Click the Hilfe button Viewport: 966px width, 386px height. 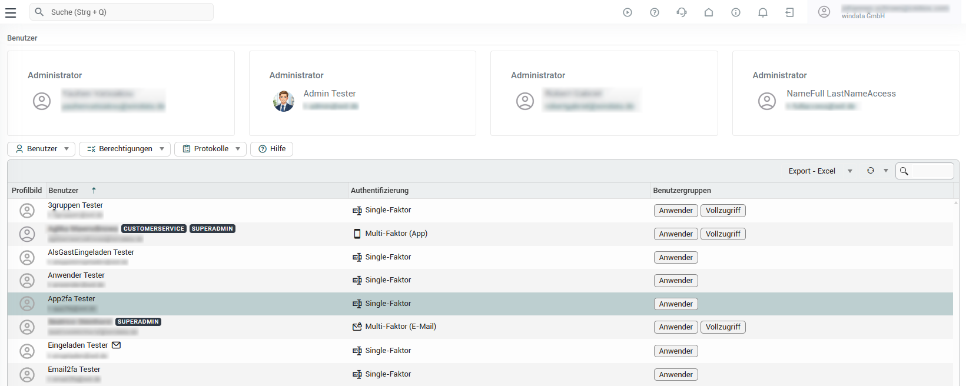272,149
